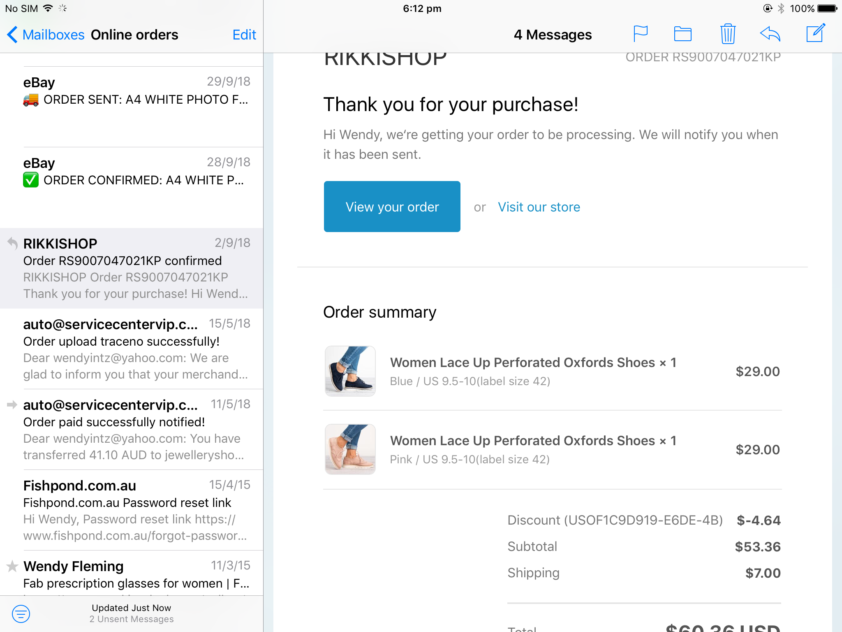Image resolution: width=842 pixels, height=632 pixels.
Task: Go back to Mailboxes
Action: click(x=46, y=35)
